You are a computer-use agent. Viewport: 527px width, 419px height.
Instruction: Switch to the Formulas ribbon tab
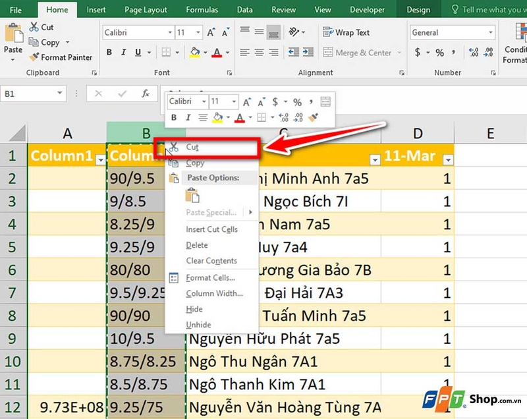pos(202,9)
